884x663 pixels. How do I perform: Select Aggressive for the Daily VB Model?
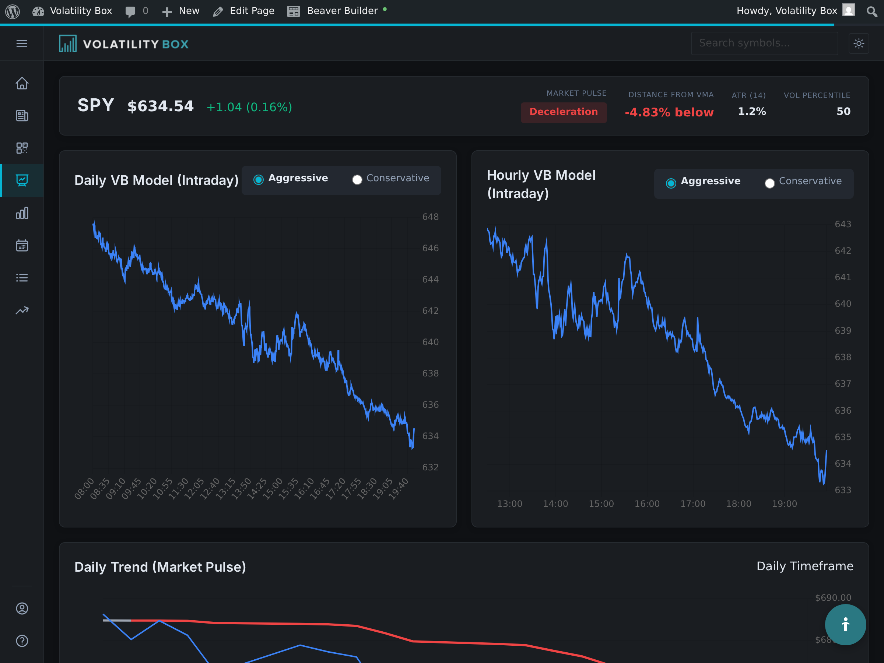click(291, 179)
